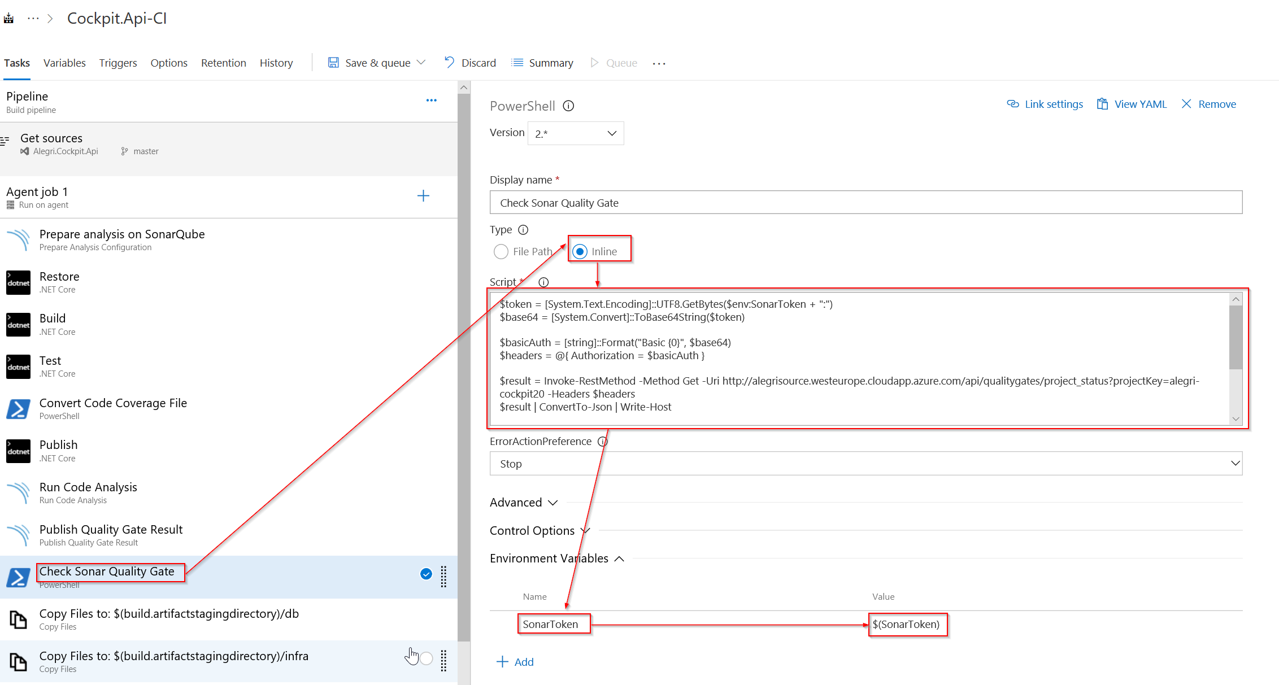Add a new environment variable
Screen dimensions: 1279x685
point(515,662)
